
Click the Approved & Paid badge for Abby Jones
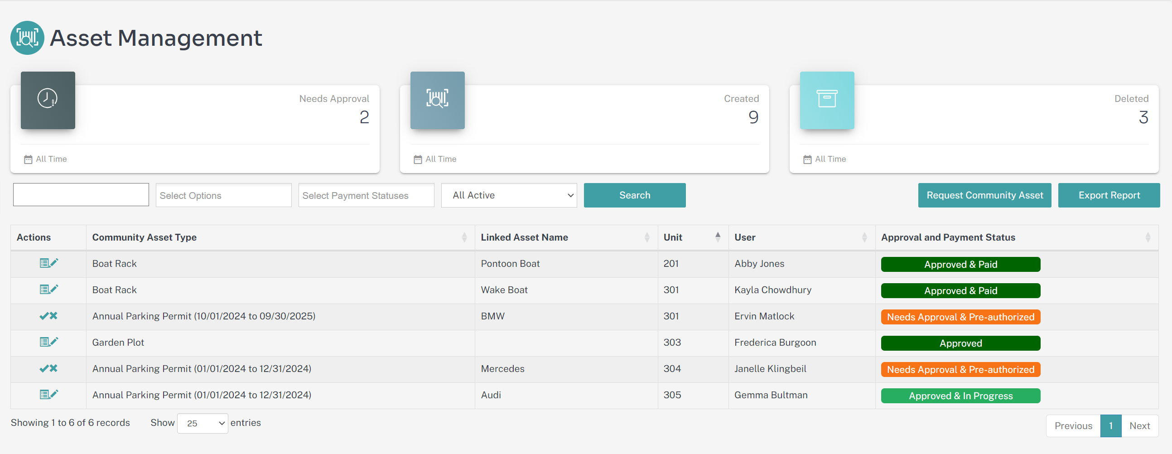point(960,264)
